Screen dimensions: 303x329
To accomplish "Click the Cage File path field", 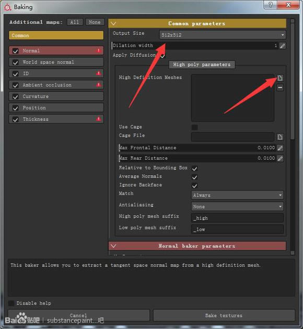I will click(232, 137).
